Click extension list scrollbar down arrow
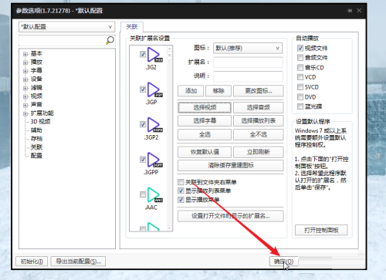 169,228
